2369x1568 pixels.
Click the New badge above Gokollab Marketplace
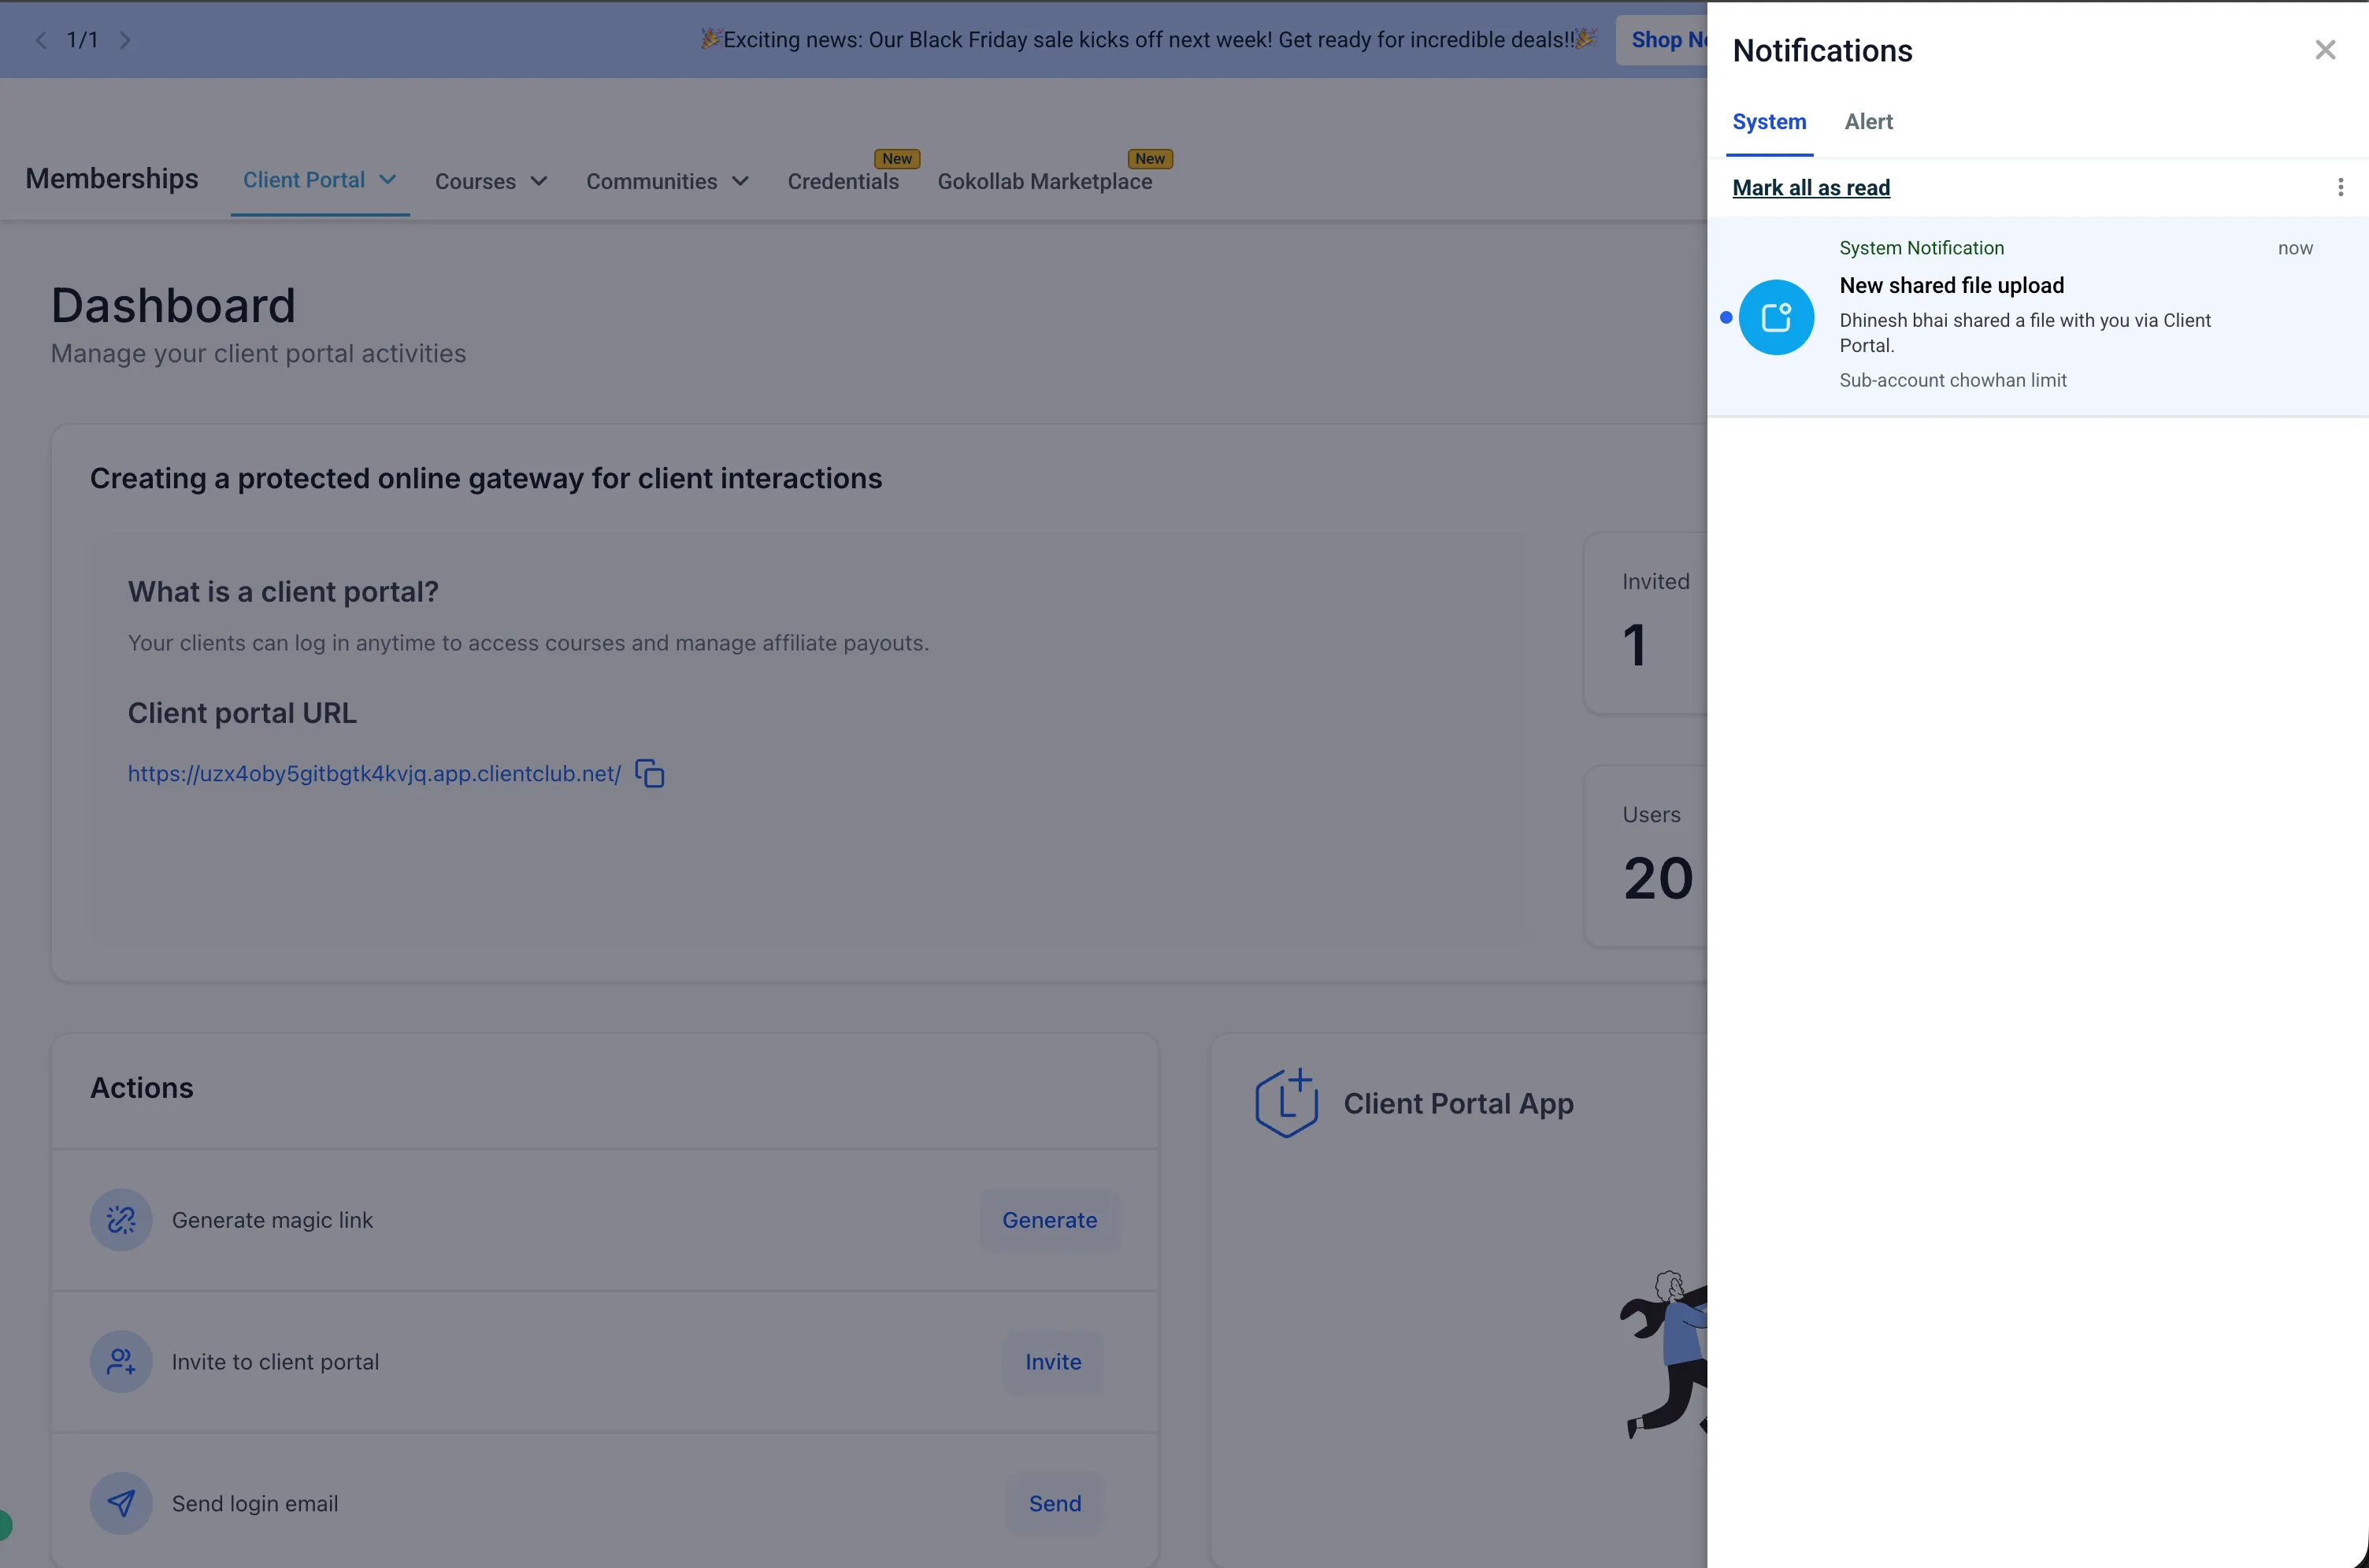click(x=1149, y=158)
